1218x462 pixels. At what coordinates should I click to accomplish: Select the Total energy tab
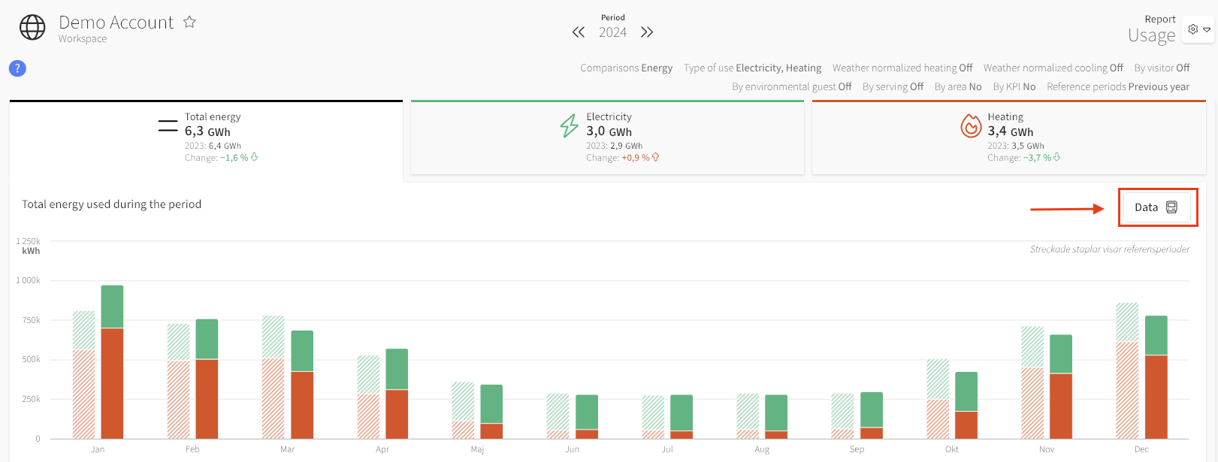coord(206,137)
